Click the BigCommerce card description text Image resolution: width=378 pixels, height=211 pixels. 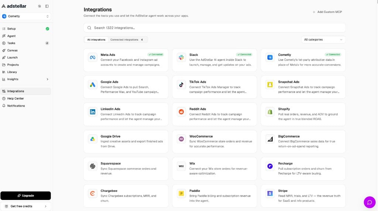click(x=306, y=144)
